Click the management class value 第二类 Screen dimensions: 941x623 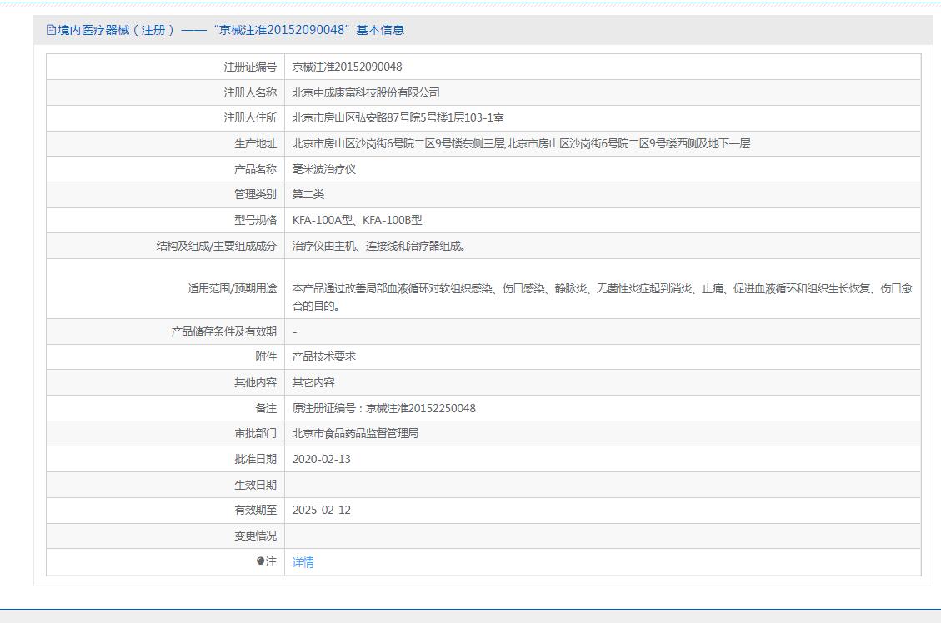point(308,194)
